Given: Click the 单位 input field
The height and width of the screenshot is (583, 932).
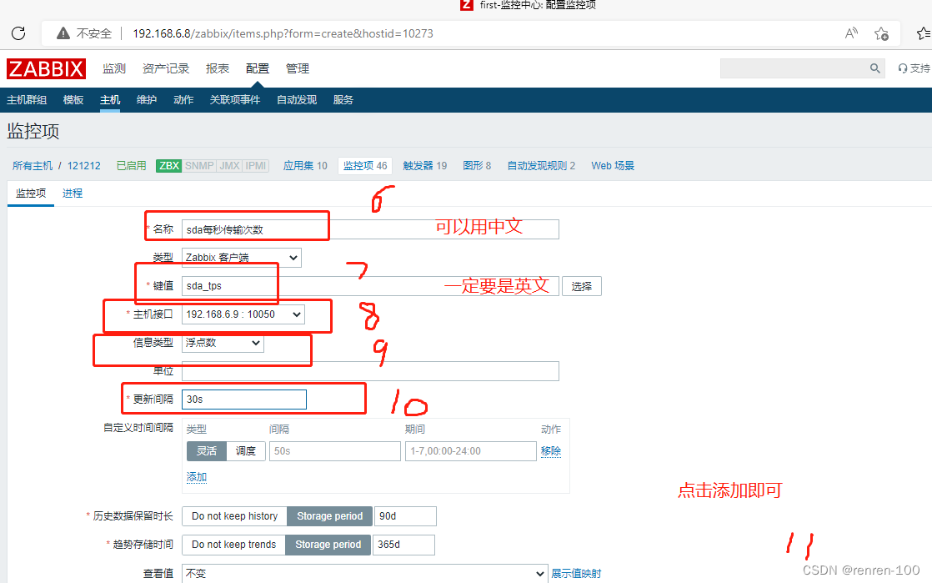Looking at the screenshot, I should [370, 371].
